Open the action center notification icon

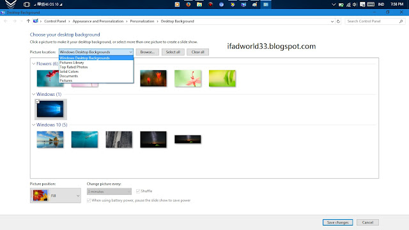362,4
